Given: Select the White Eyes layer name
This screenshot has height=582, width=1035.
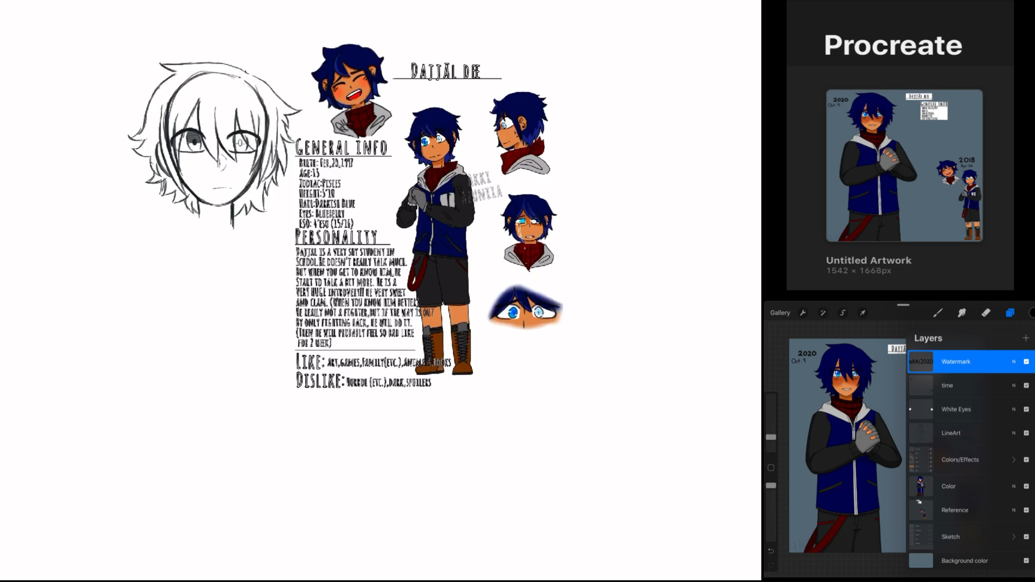Looking at the screenshot, I should [x=956, y=409].
